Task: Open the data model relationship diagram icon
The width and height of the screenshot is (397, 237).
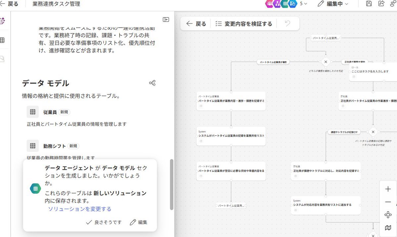Action: pos(152,83)
